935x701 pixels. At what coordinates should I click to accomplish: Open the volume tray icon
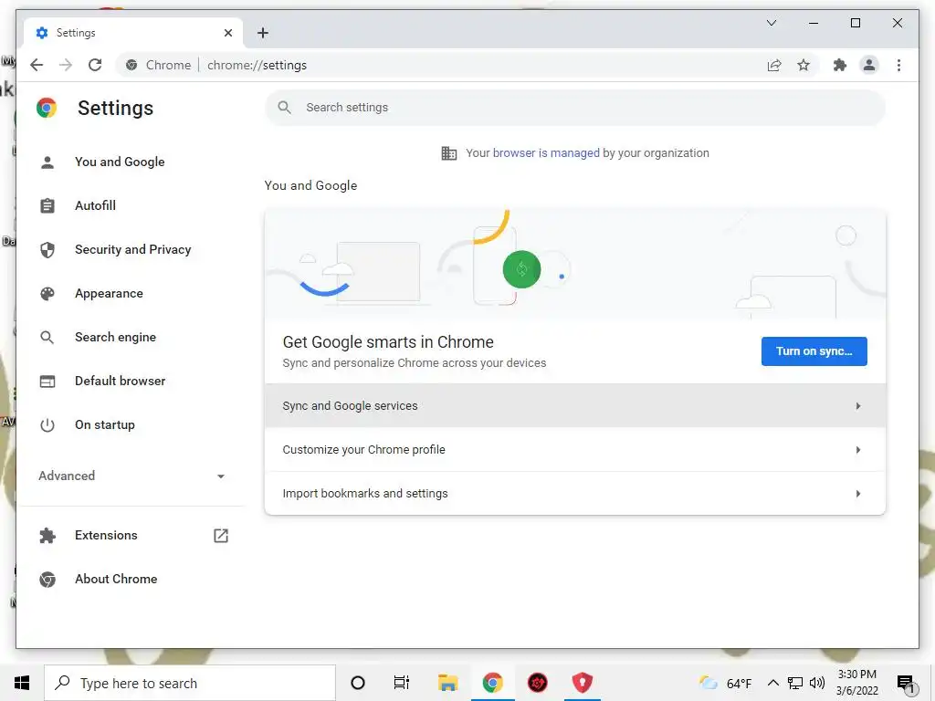(817, 683)
